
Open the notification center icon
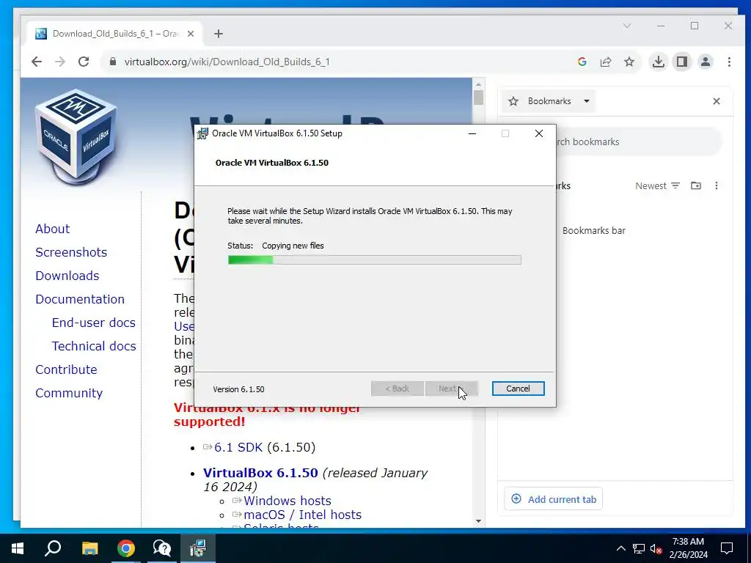[x=727, y=548]
